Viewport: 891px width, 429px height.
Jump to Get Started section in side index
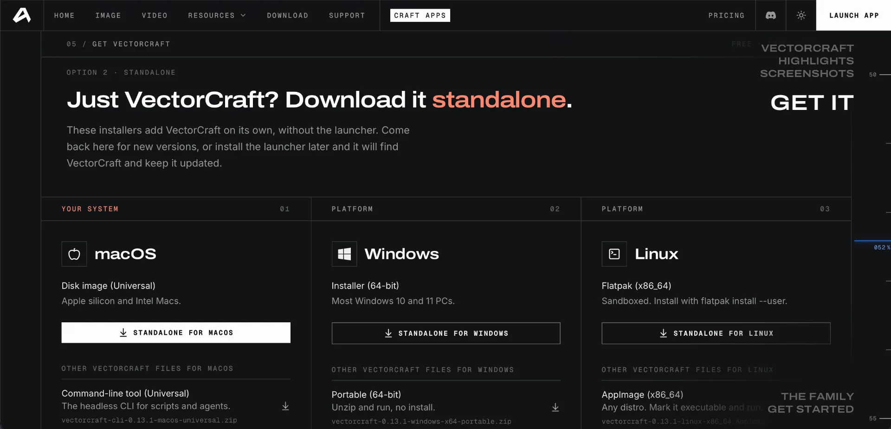(810, 409)
